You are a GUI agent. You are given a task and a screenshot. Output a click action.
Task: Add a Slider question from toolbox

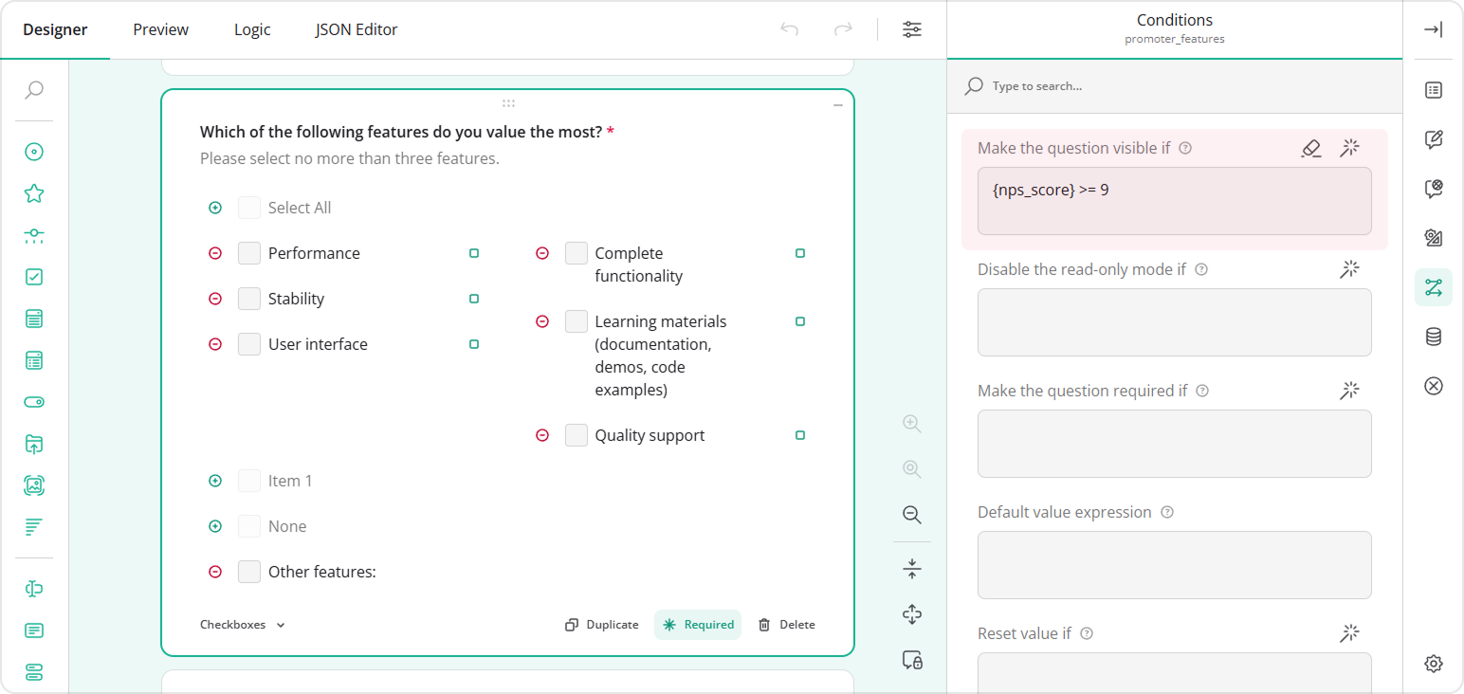(34, 235)
